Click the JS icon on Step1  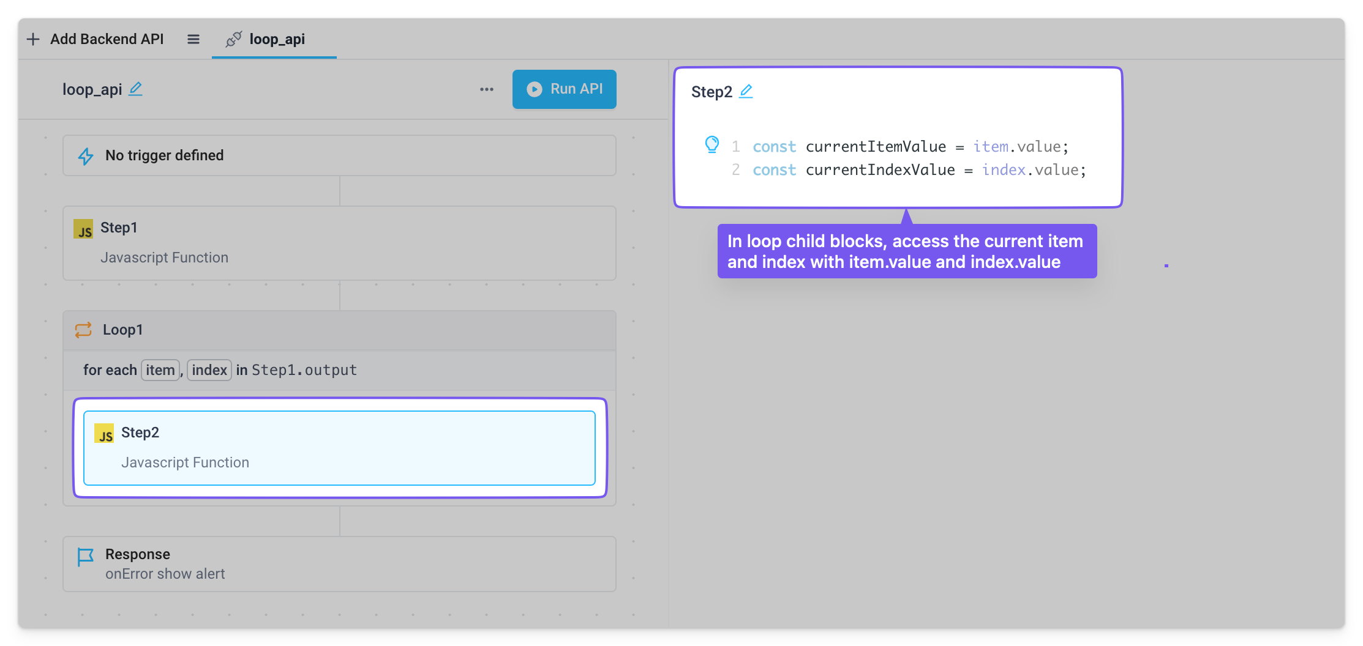84,229
